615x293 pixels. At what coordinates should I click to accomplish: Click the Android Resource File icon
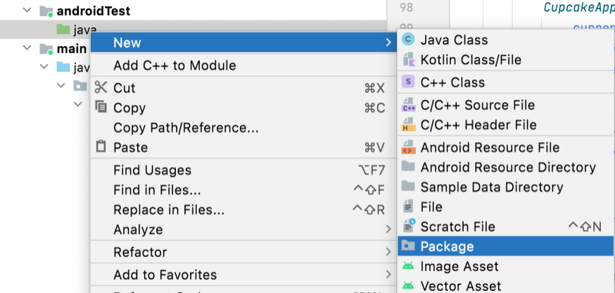[408, 147]
